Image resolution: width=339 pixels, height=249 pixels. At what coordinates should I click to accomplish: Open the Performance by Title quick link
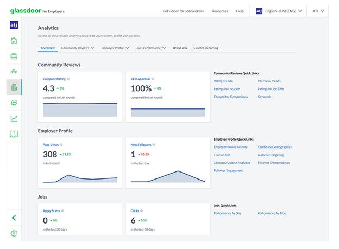[x=272, y=213]
